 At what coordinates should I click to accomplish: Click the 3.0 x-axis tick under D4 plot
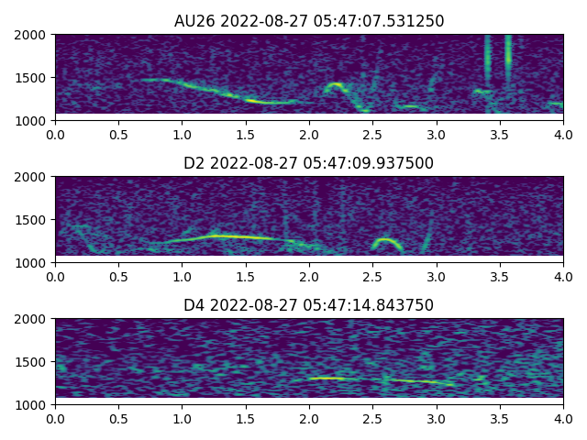(437, 418)
